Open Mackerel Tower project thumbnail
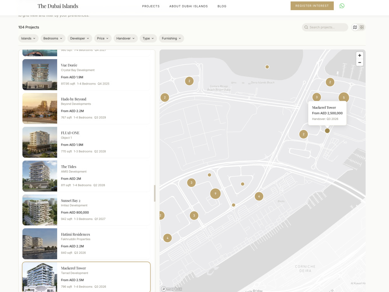Image resolution: width=389 pixels, height=292 pixels. point(40,277)
